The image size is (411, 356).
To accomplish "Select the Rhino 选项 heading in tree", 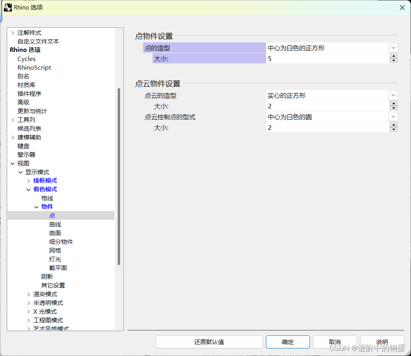I will click(x=25, y=50).
